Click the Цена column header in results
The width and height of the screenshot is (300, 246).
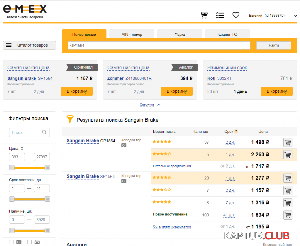pos(263,132)
